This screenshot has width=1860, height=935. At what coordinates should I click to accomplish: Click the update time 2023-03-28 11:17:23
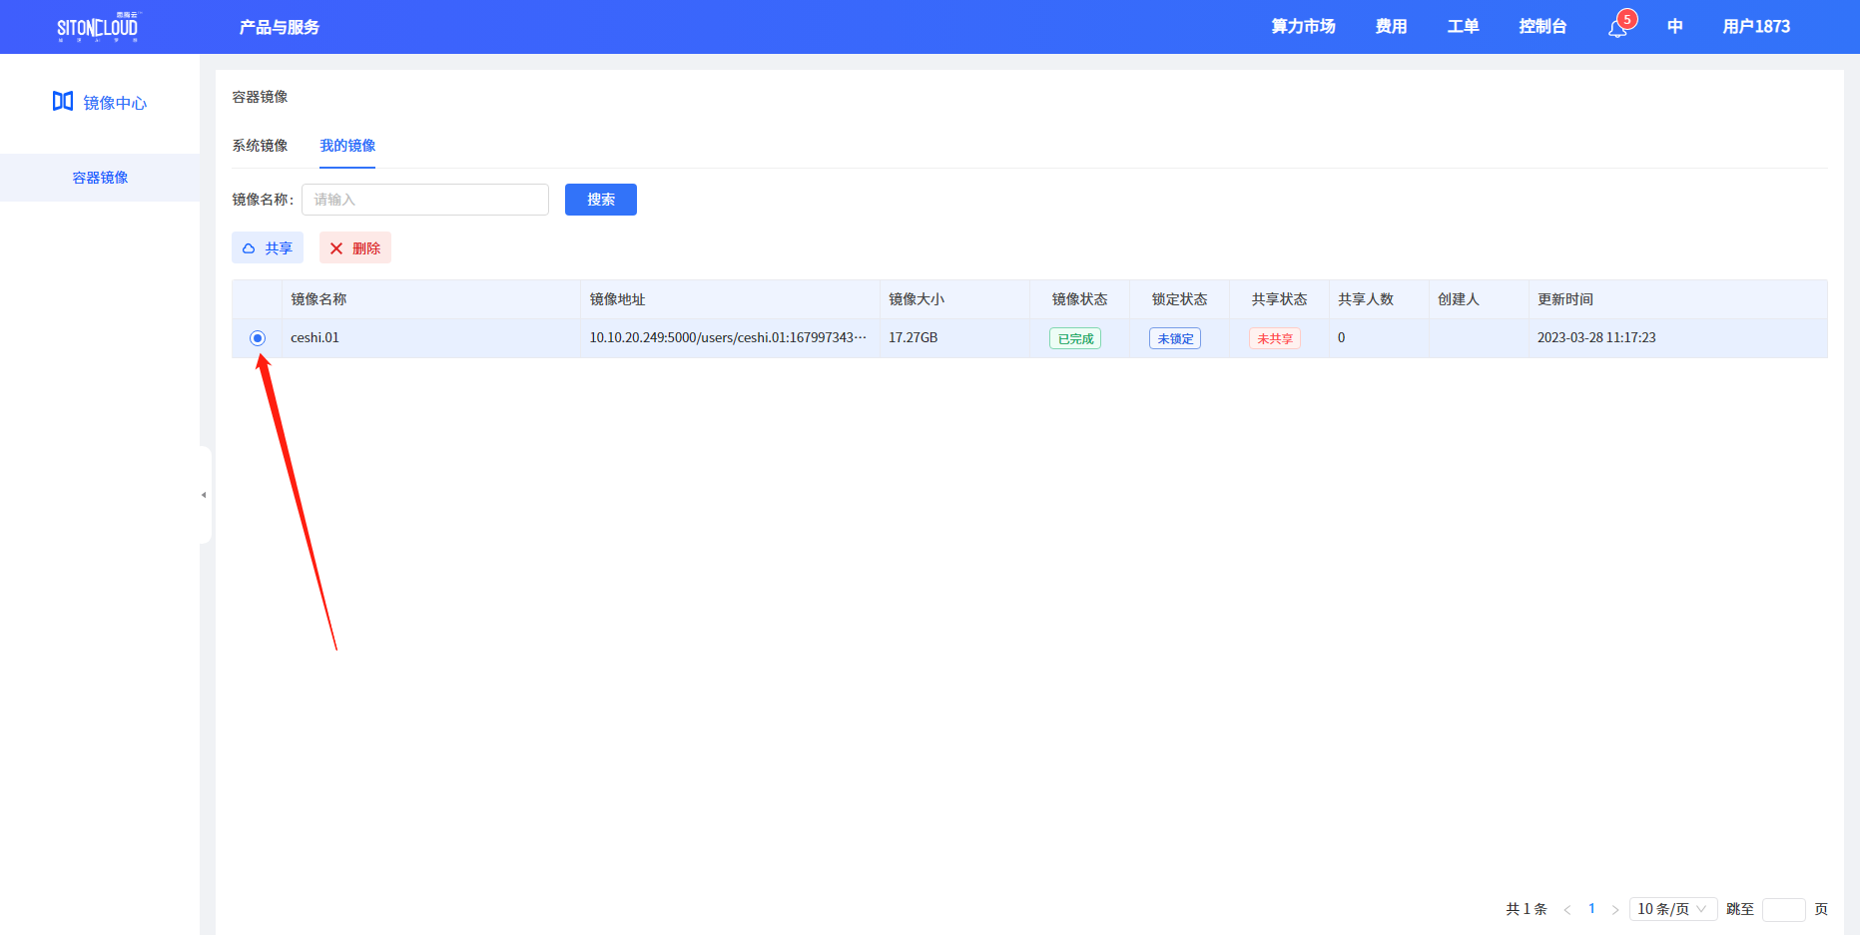point(1596,338)
